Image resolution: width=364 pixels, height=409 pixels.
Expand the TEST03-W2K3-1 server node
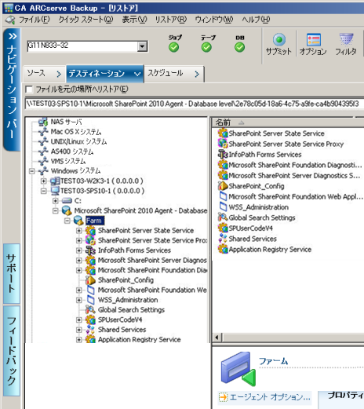[44, 181]
